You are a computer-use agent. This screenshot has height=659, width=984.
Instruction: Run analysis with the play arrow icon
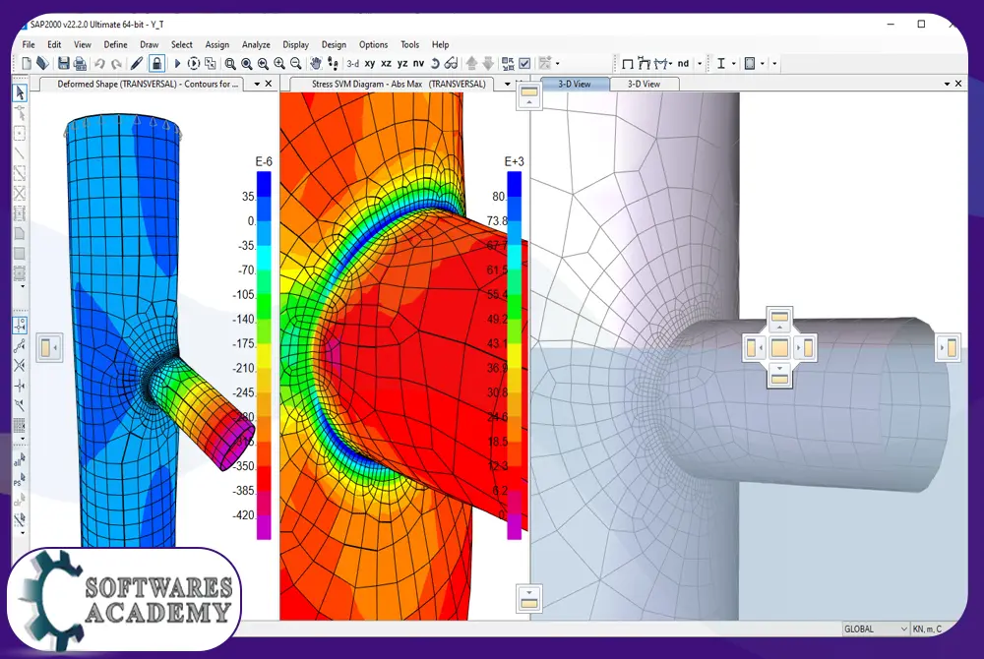coord(177,63)
